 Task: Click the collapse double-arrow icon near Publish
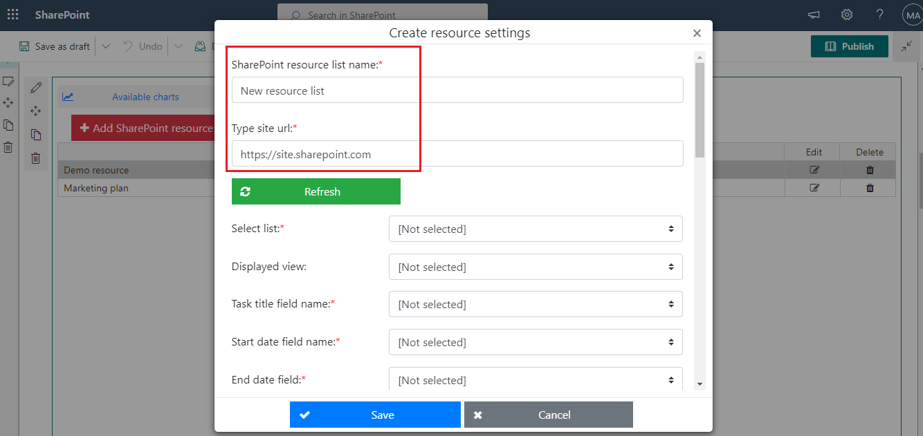coord(907,46)
